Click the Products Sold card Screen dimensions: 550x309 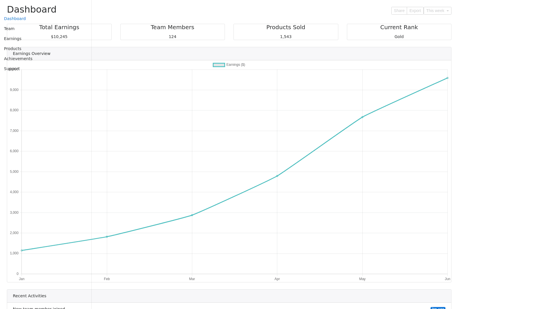tap(286, 32)
